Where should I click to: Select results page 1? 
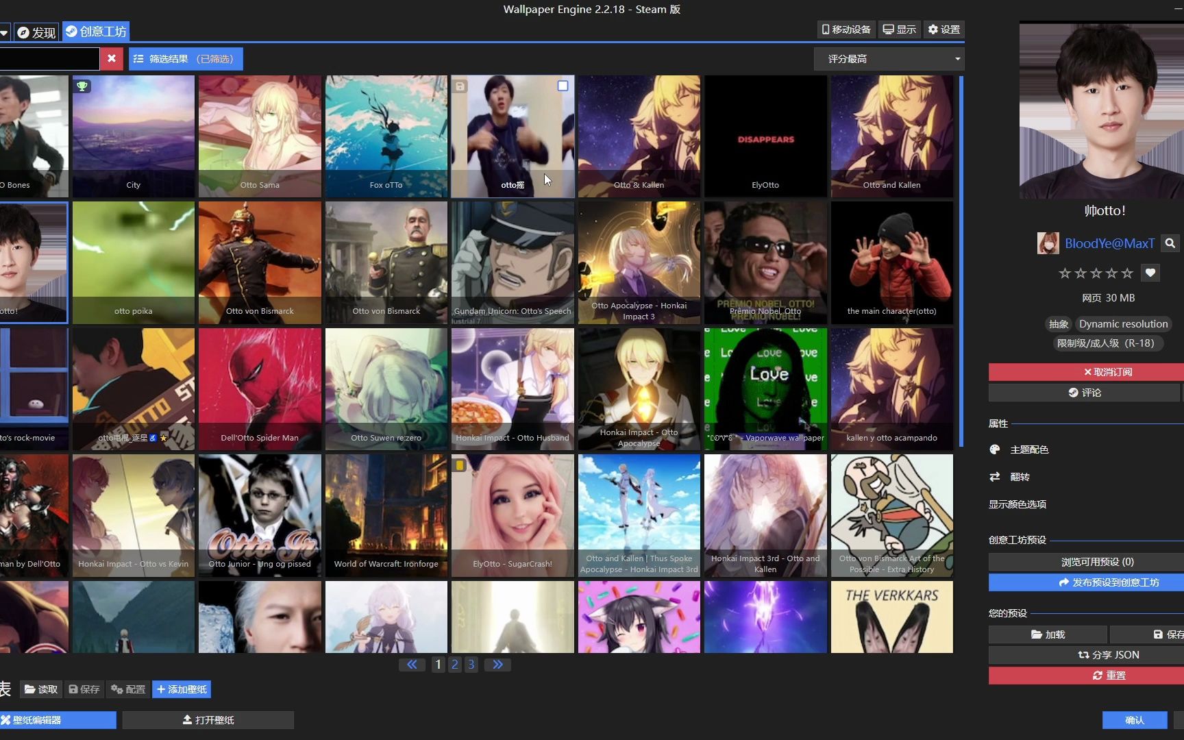pos(439,665)
